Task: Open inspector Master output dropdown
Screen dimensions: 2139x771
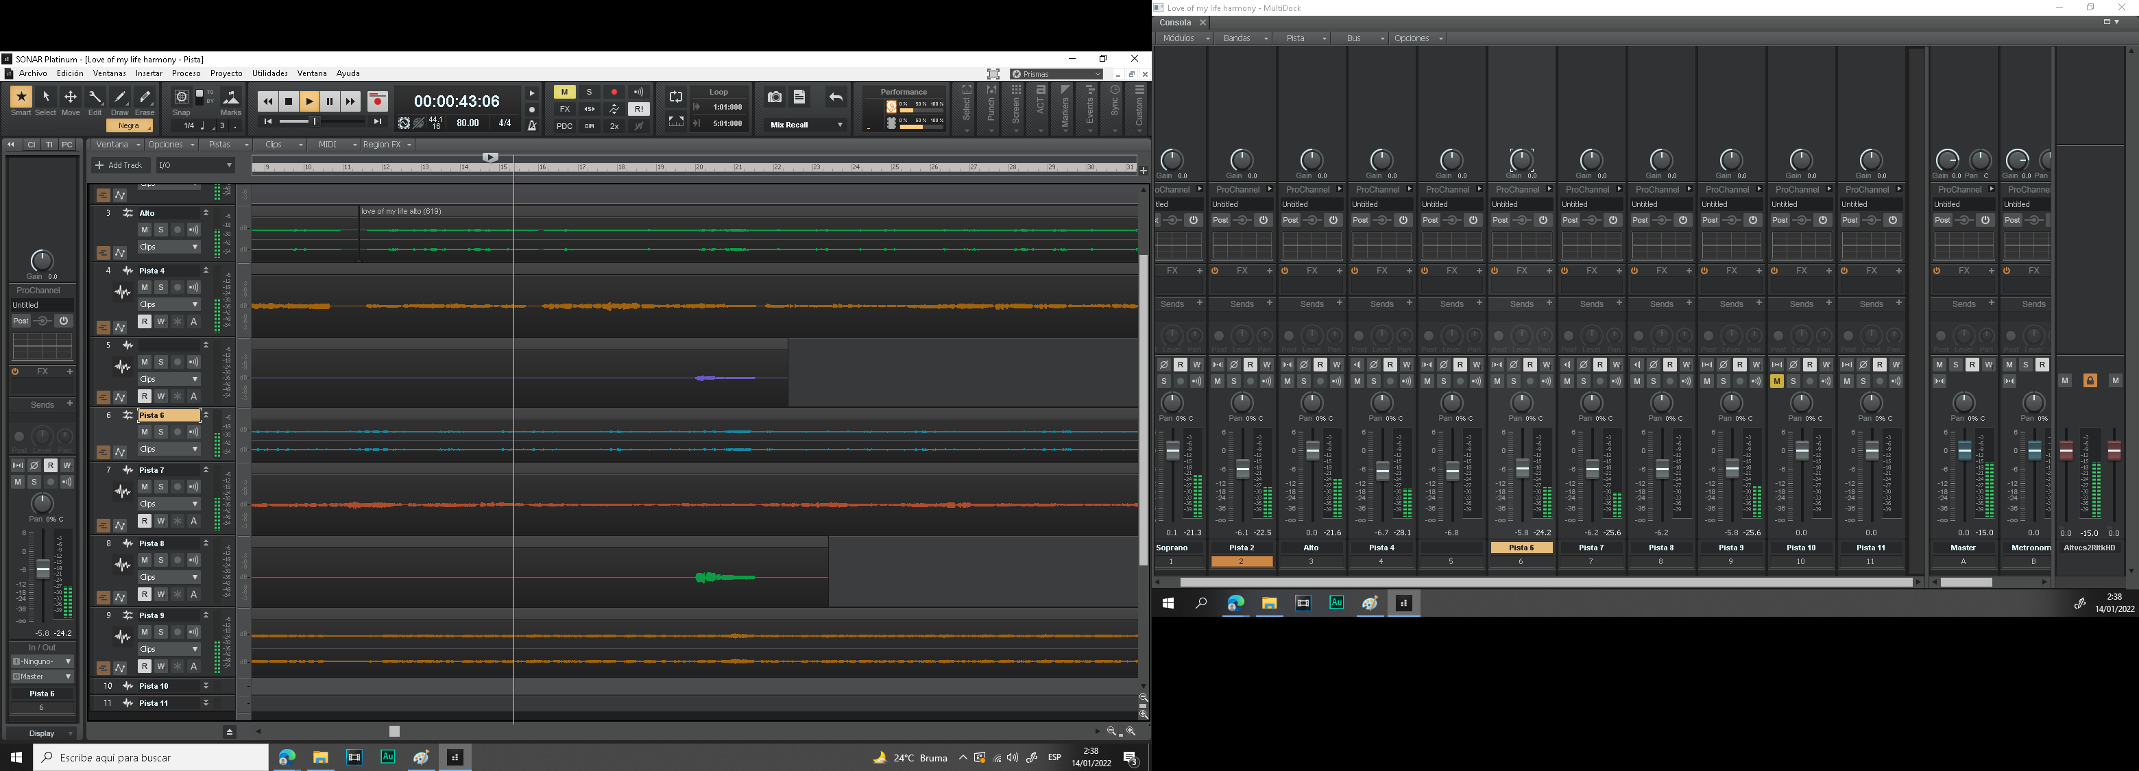Action: coord(42,676)
